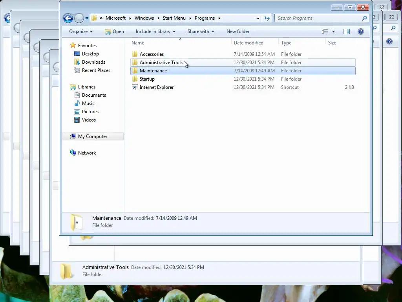Expand subfolders arrow after Microsoft
402x302 pixels.
point(130,18)
